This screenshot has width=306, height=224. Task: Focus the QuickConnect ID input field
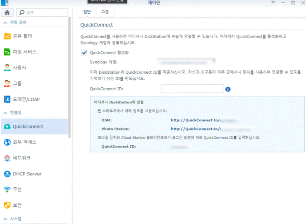tap(192, 89)
